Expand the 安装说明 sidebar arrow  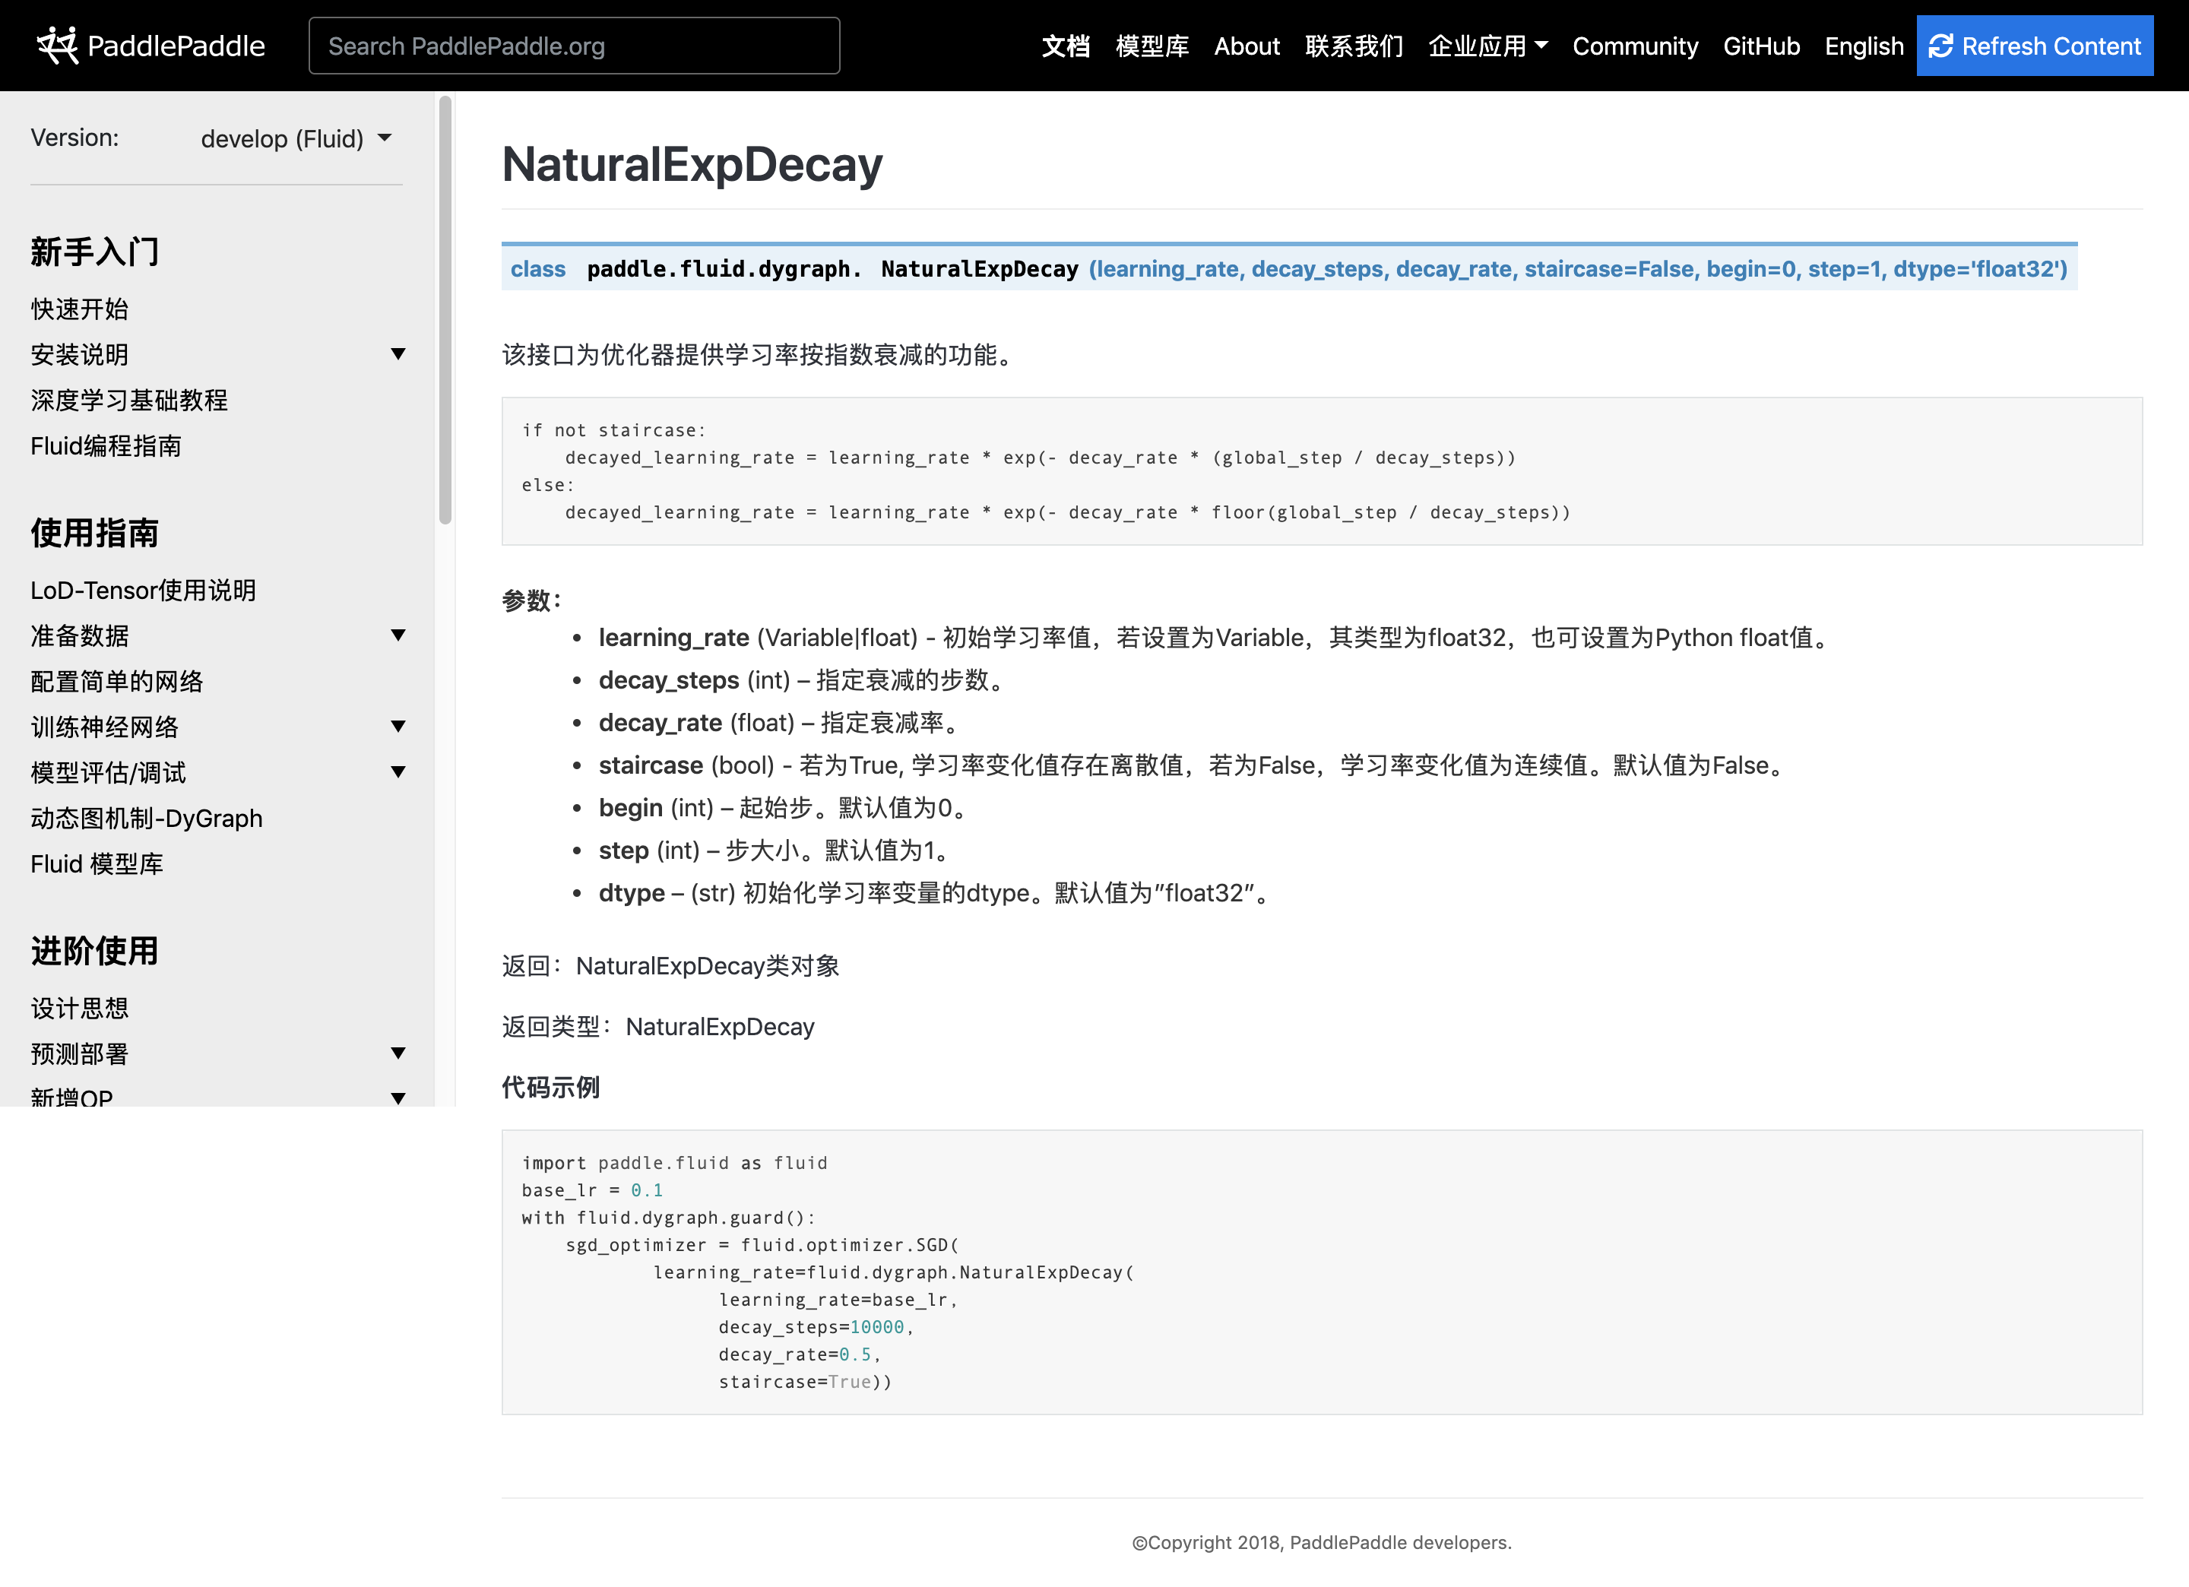398,354
